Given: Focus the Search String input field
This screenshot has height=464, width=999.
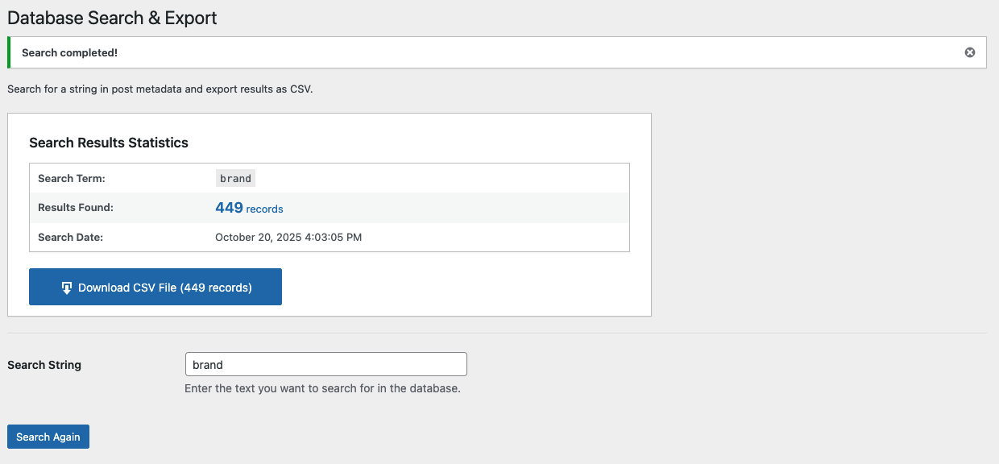Looking at the screenshot, I should pos(326,364).
